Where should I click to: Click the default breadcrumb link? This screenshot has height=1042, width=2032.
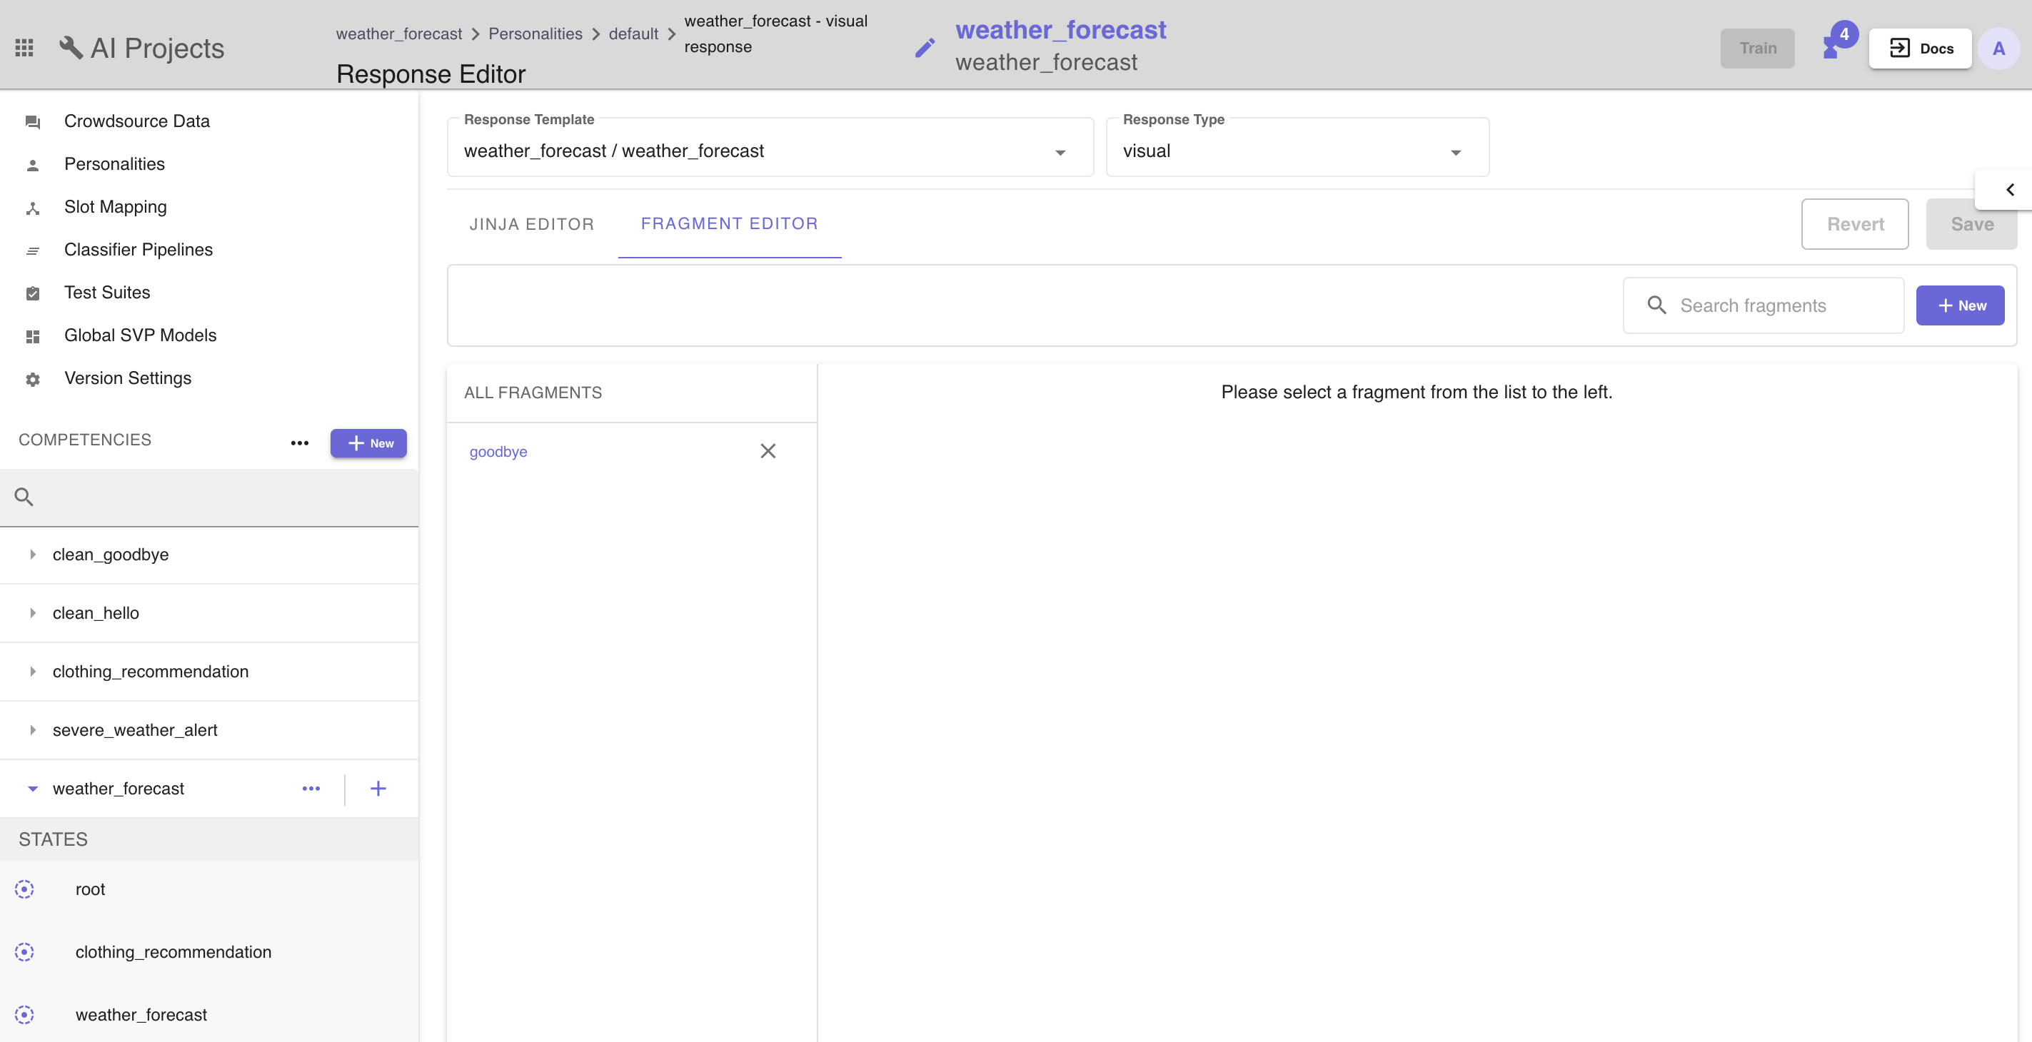pyautogui.click(x=633, y=34)
